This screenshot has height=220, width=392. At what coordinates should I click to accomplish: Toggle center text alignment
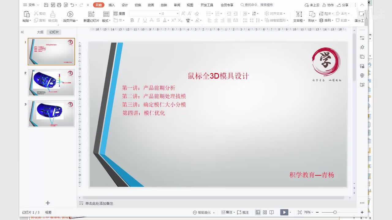click(216, 20)
